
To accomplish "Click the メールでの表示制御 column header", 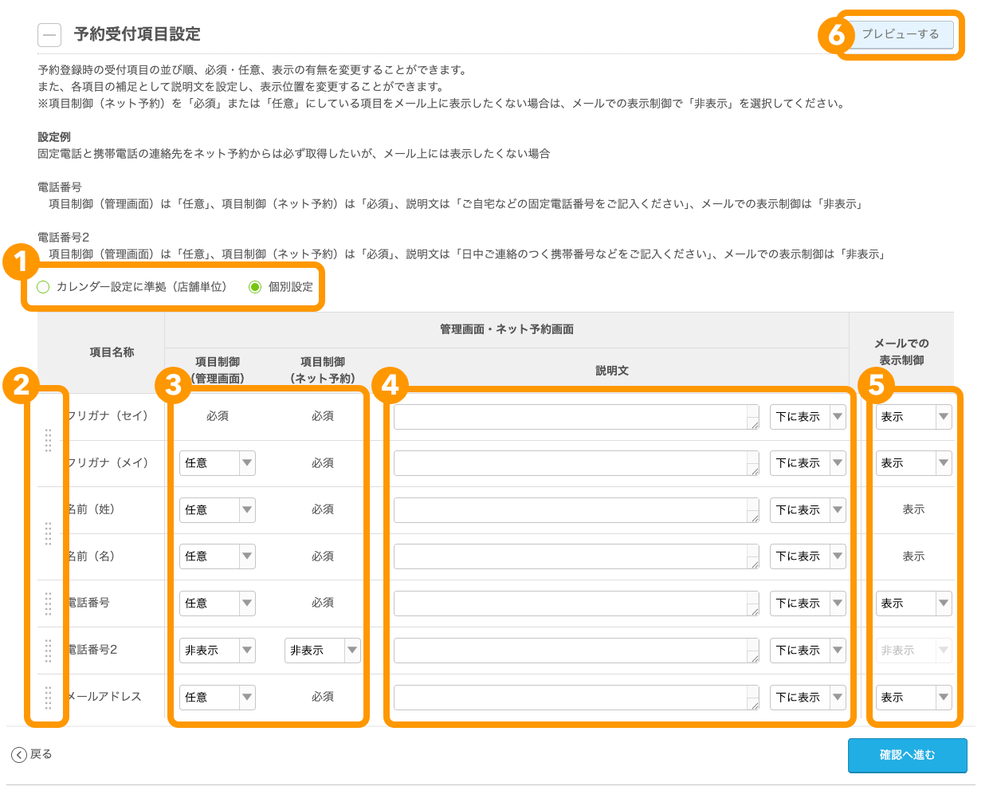I will (x=901, y=352).
